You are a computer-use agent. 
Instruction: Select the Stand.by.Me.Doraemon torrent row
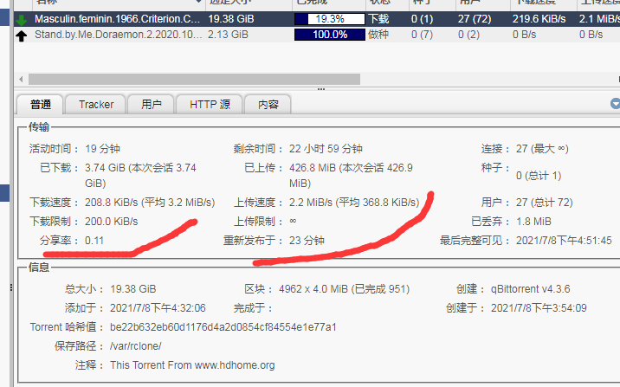click(x=119, y=35)
